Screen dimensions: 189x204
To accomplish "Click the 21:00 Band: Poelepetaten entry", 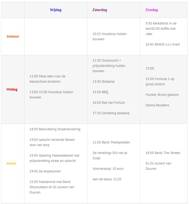I will click(x=111, y=142).
